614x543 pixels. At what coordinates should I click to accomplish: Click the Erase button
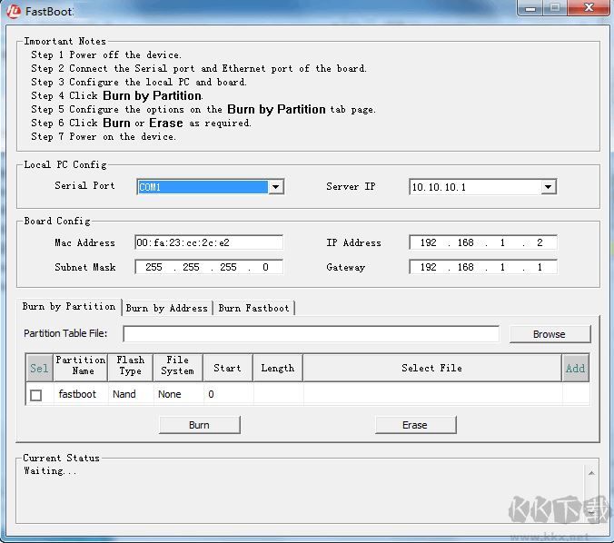pyautogui.click(x=415, y=425)
